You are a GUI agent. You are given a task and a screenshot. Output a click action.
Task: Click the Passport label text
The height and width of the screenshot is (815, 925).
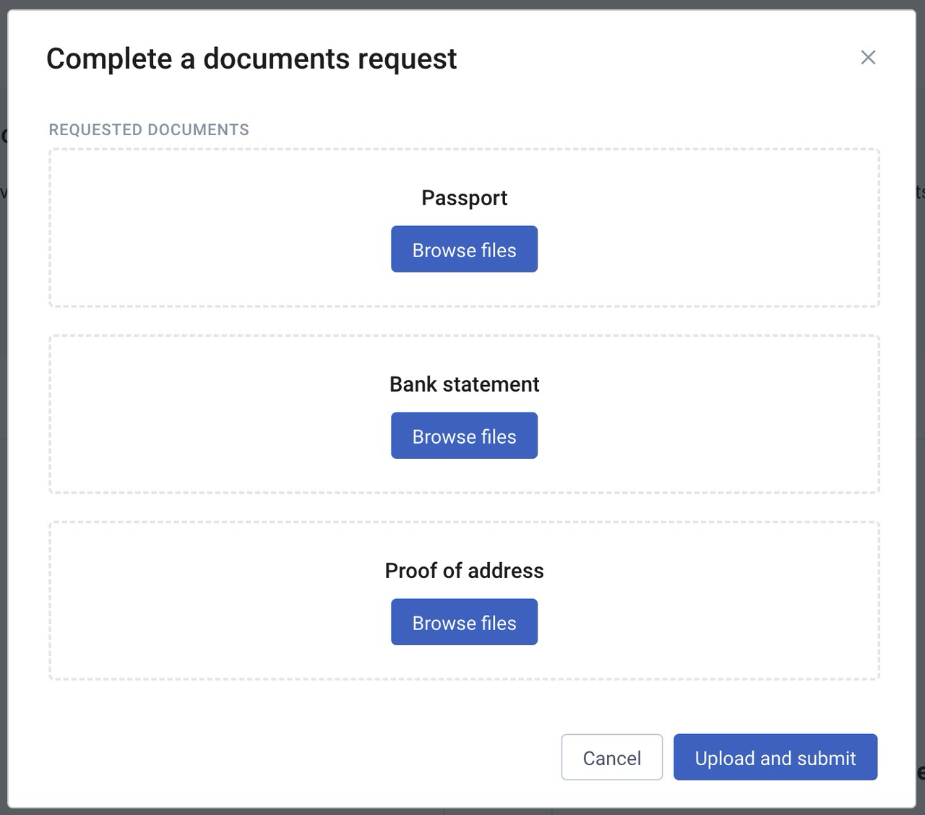click(x=464, y=198)
